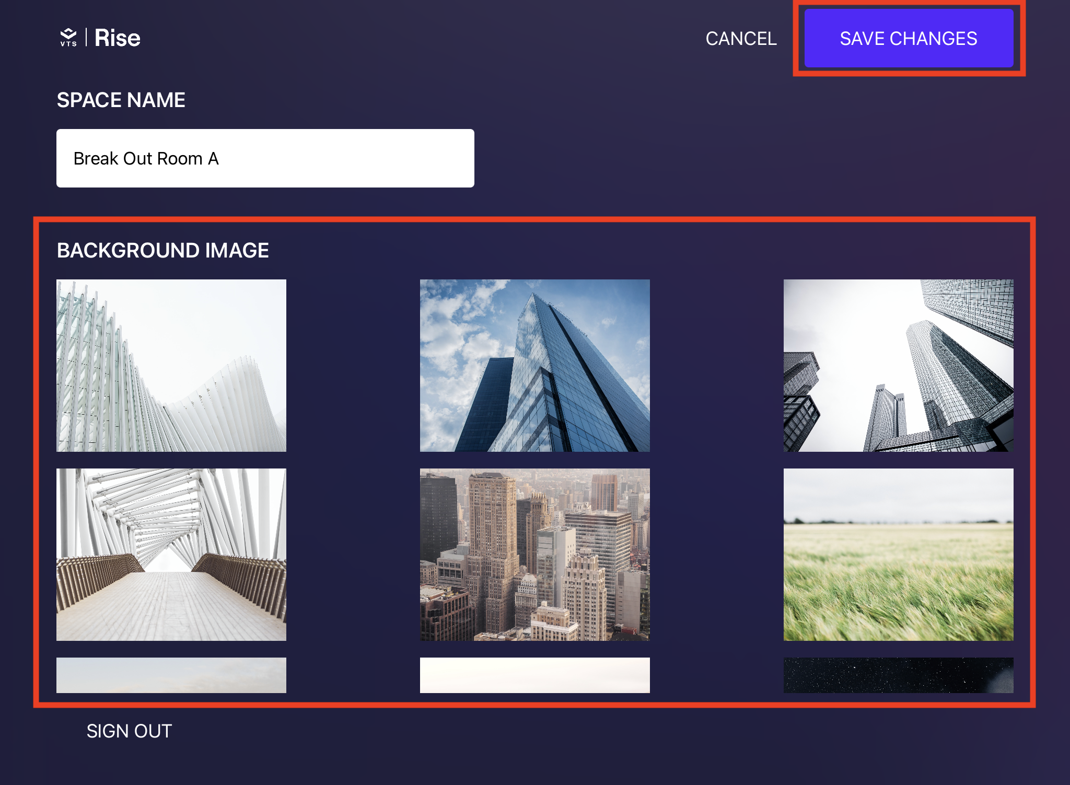Viewport: 1070px width, 785px height.
Task: Click the VTS logo icon
Action: 68,38
